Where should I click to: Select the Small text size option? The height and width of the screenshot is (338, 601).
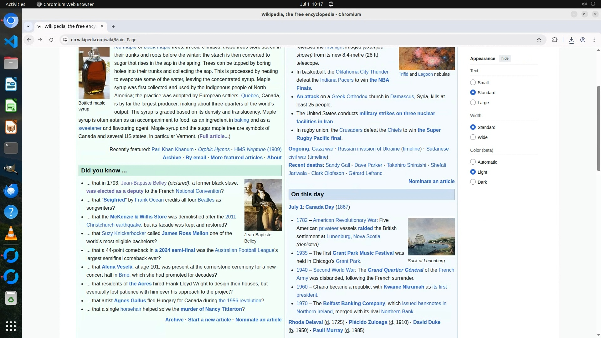pyautogui.click(x=473, y=83)
